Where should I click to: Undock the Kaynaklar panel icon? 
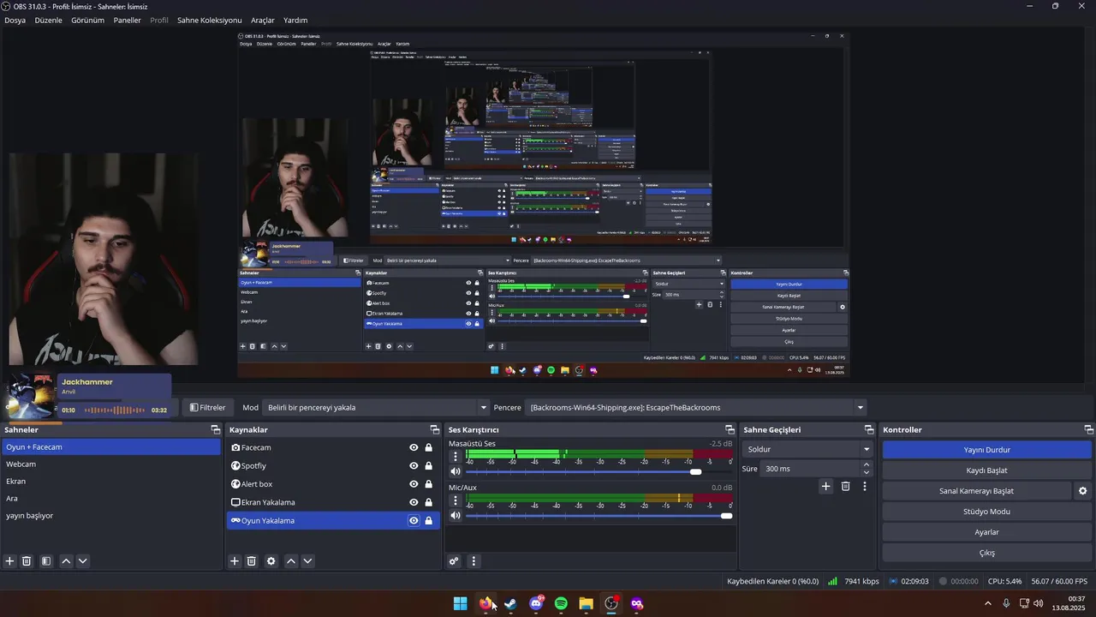point(435,429)
